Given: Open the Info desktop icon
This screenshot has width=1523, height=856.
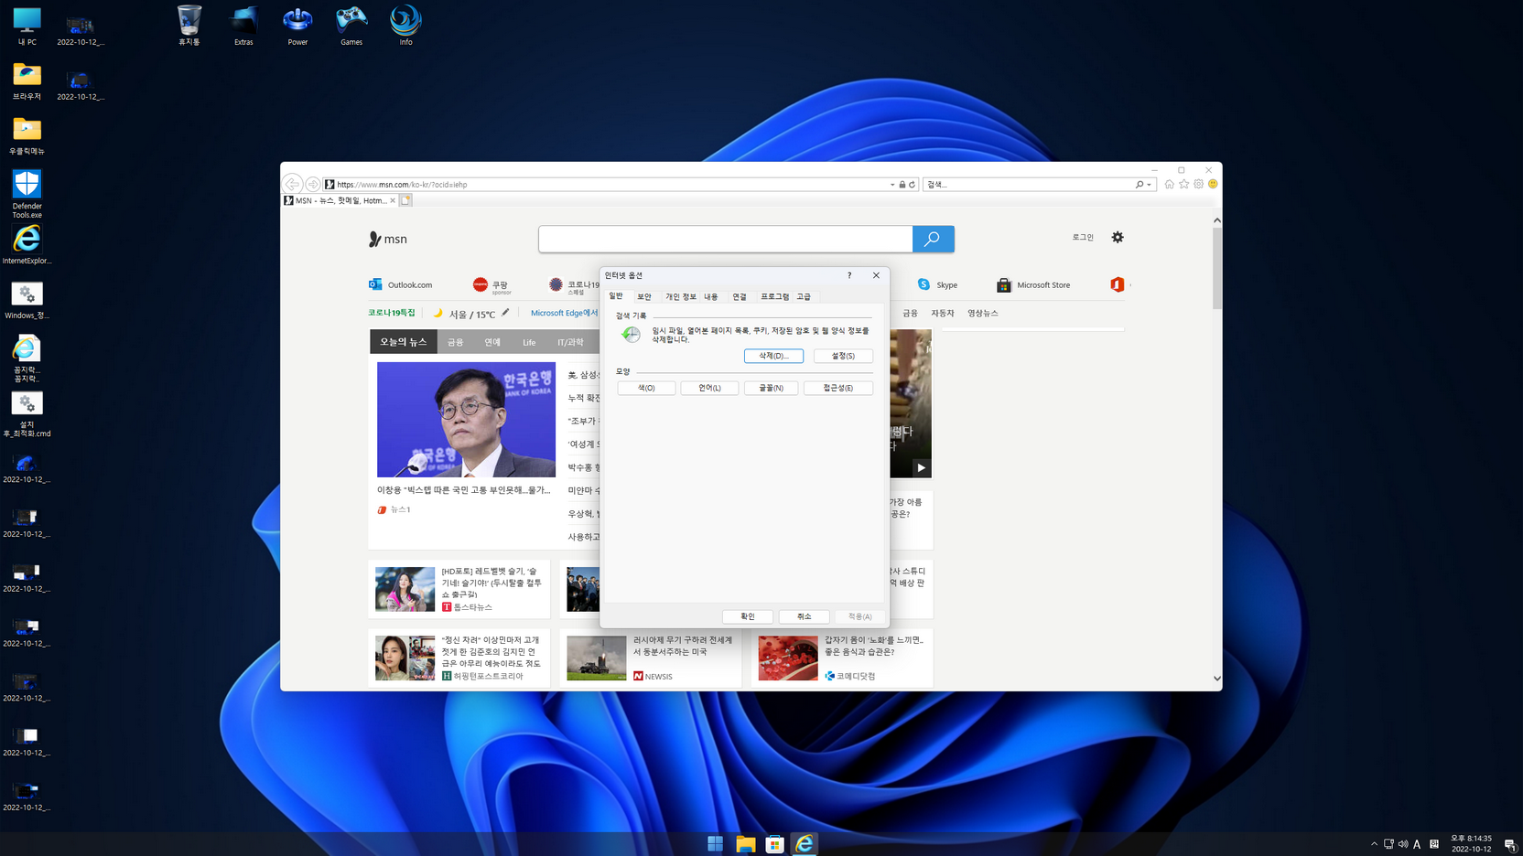Looking at the screenshot, I should [405, 26].
